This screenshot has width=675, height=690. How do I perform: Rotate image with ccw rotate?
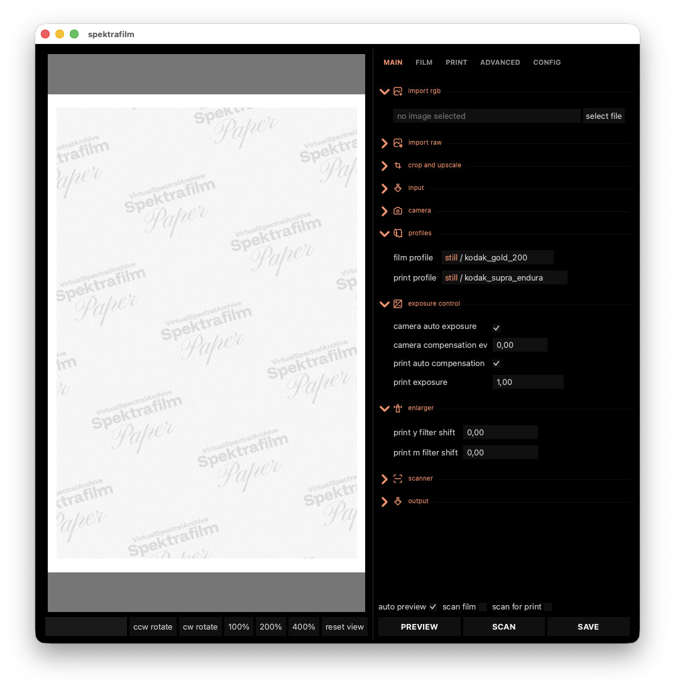[153, 626]
